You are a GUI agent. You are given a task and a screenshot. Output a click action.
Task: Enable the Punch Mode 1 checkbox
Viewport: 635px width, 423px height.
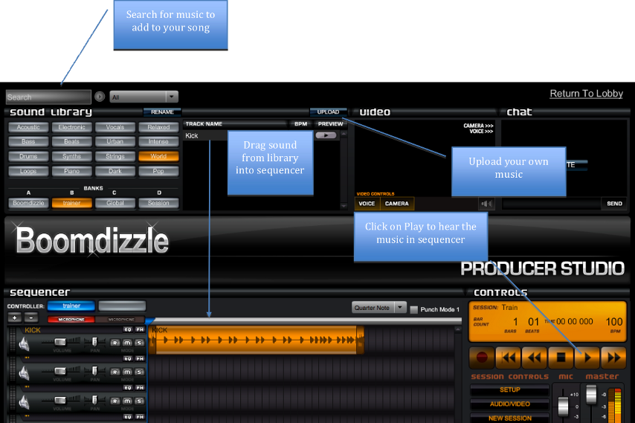[x=414, y=309]
